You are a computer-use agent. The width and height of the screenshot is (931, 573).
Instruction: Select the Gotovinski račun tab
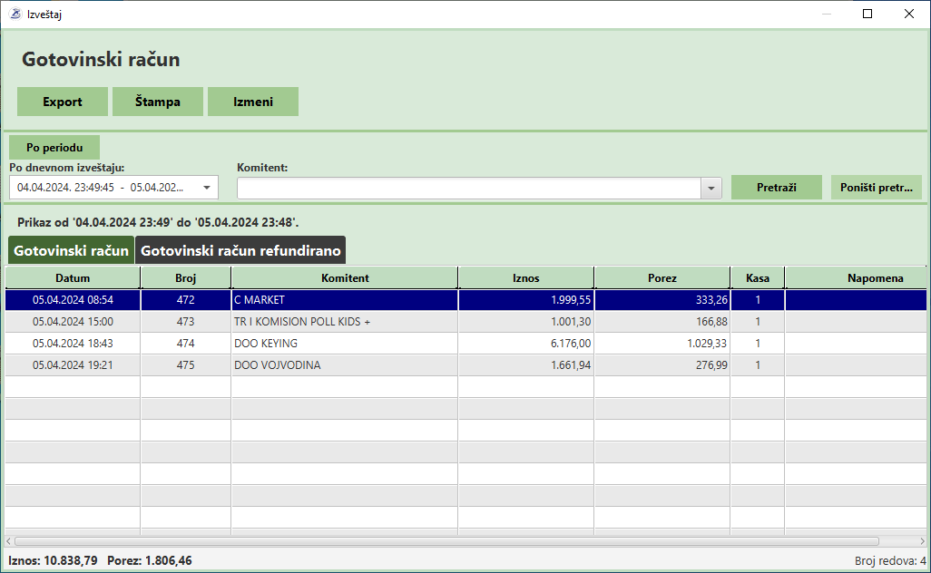pyautogui.click(x=71, y=250)
